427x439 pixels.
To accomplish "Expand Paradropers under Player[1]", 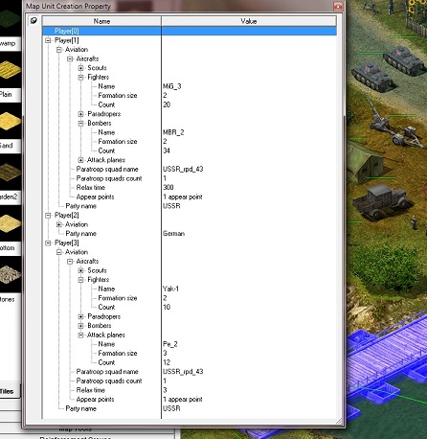I will [x=81, y=114].
